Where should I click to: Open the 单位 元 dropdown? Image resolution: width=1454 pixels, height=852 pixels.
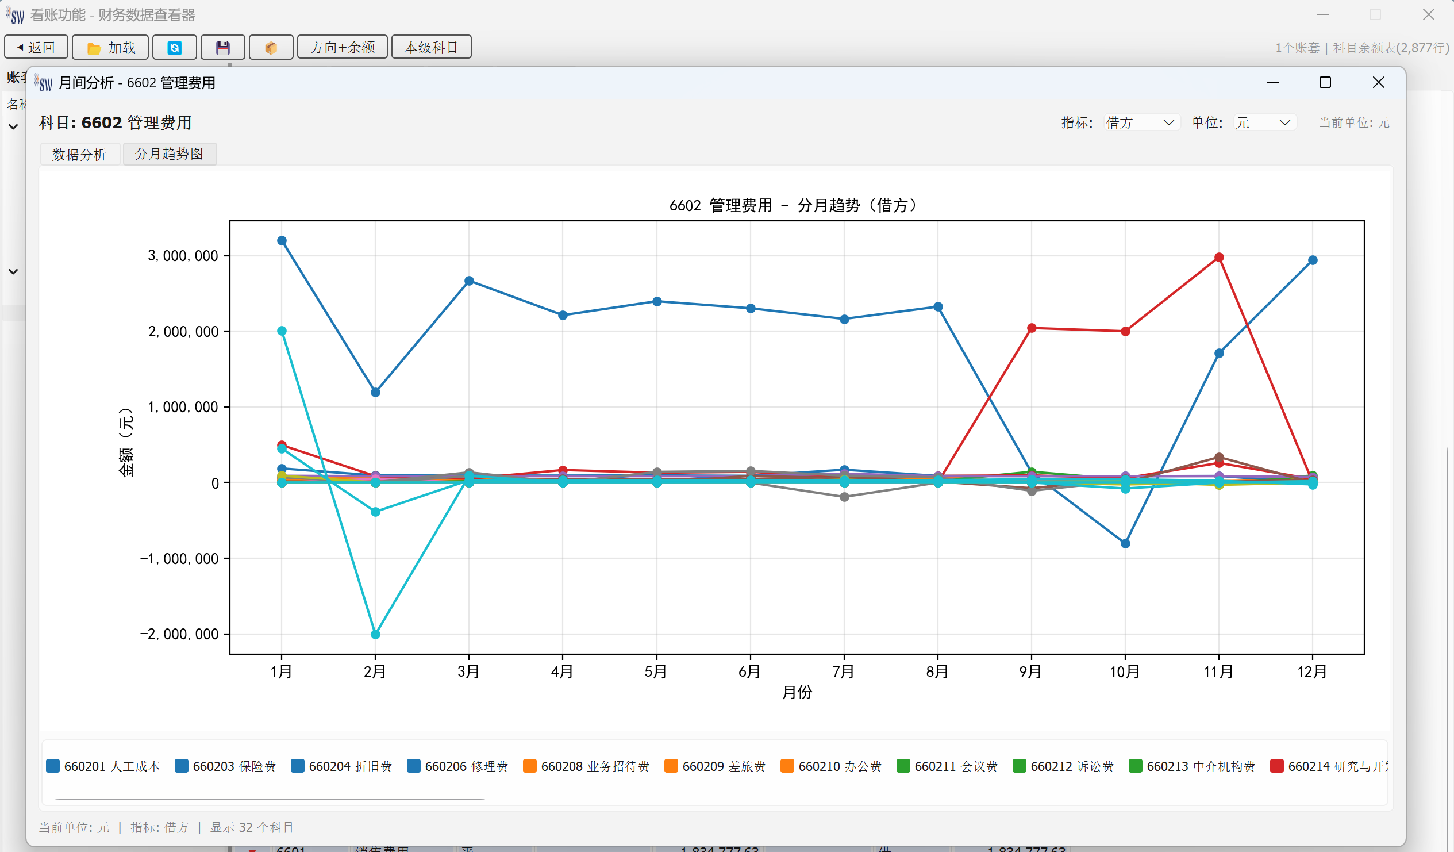click(x=1264, y=122)
